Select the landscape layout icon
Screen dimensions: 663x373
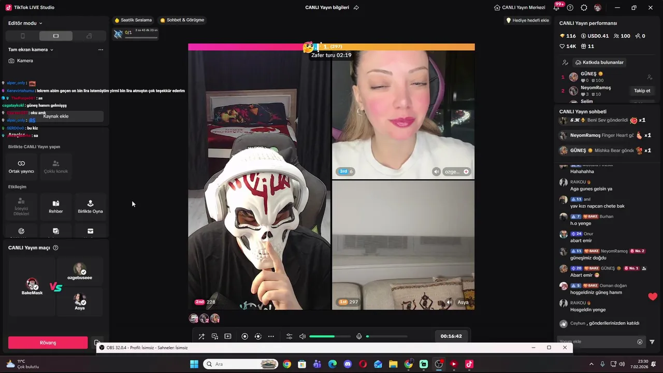(56, 36)
